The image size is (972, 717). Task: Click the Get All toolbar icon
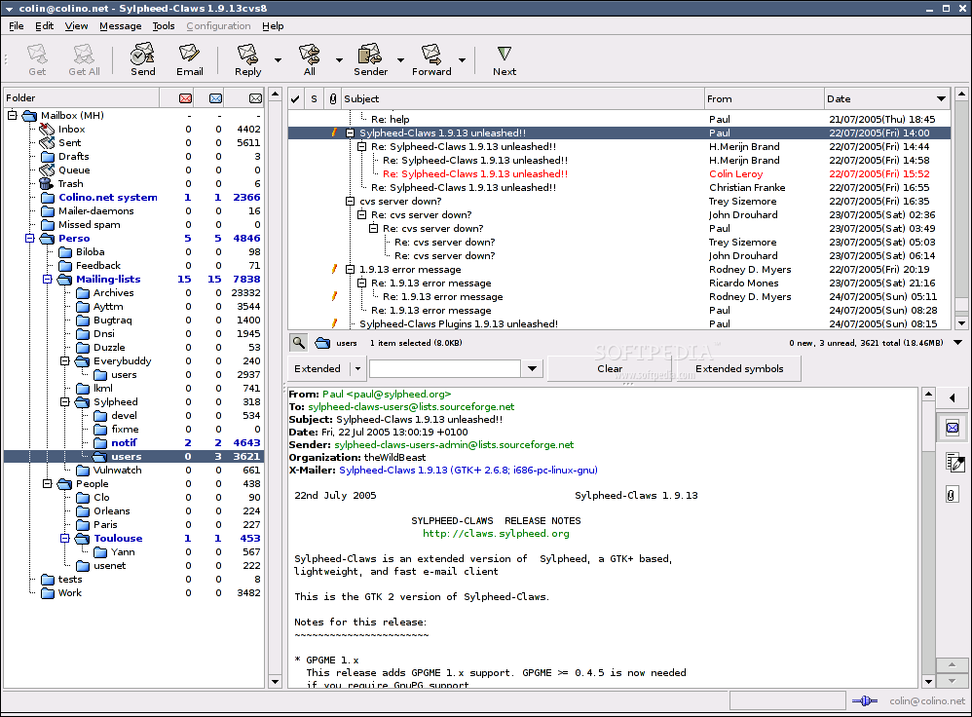[83, 58]
